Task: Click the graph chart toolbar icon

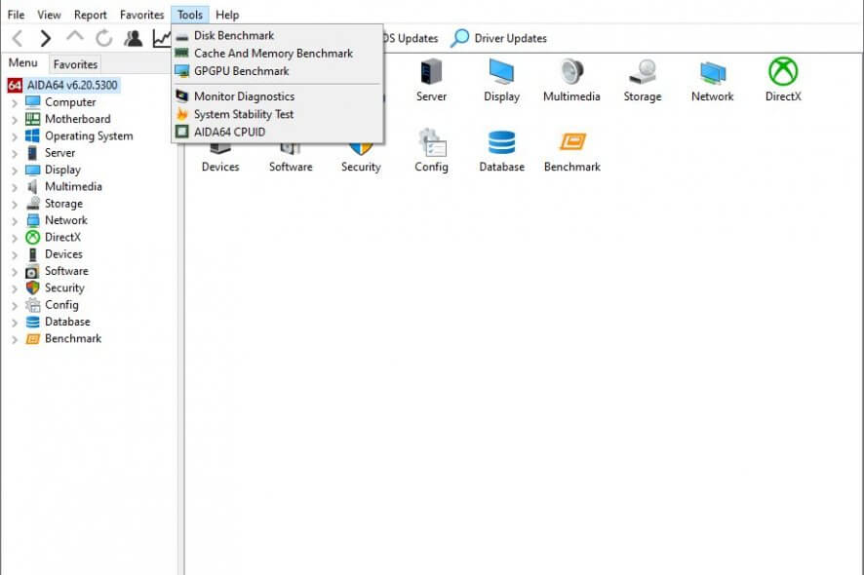Action: (162, 38)
